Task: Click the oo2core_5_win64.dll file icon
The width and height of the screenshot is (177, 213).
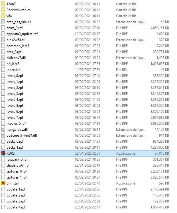Action: coord(3,135)
